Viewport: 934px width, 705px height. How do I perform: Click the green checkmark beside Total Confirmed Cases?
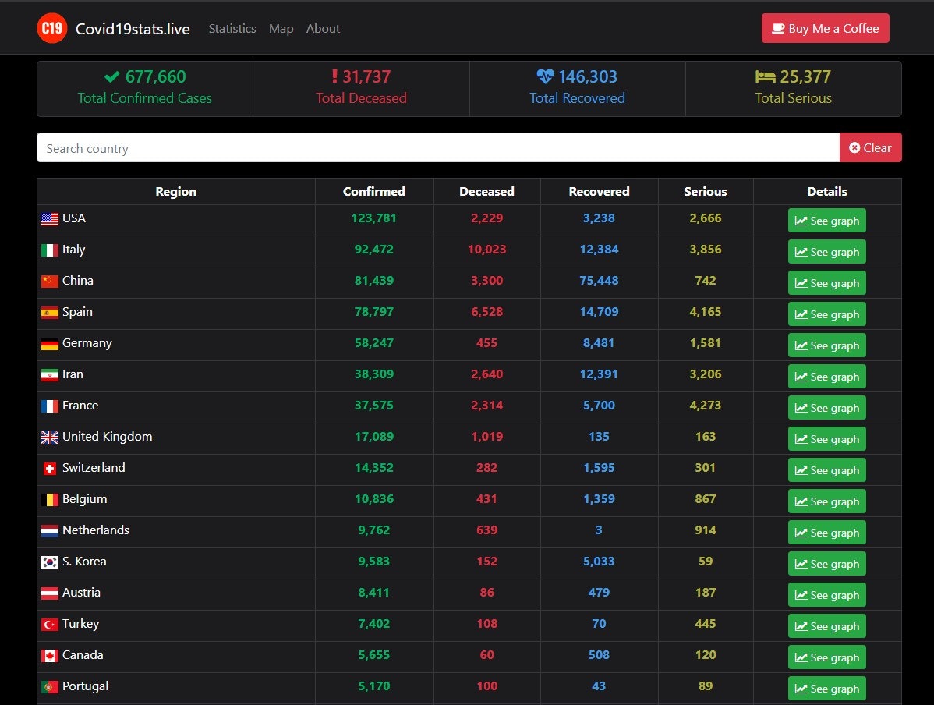[112, 76]
